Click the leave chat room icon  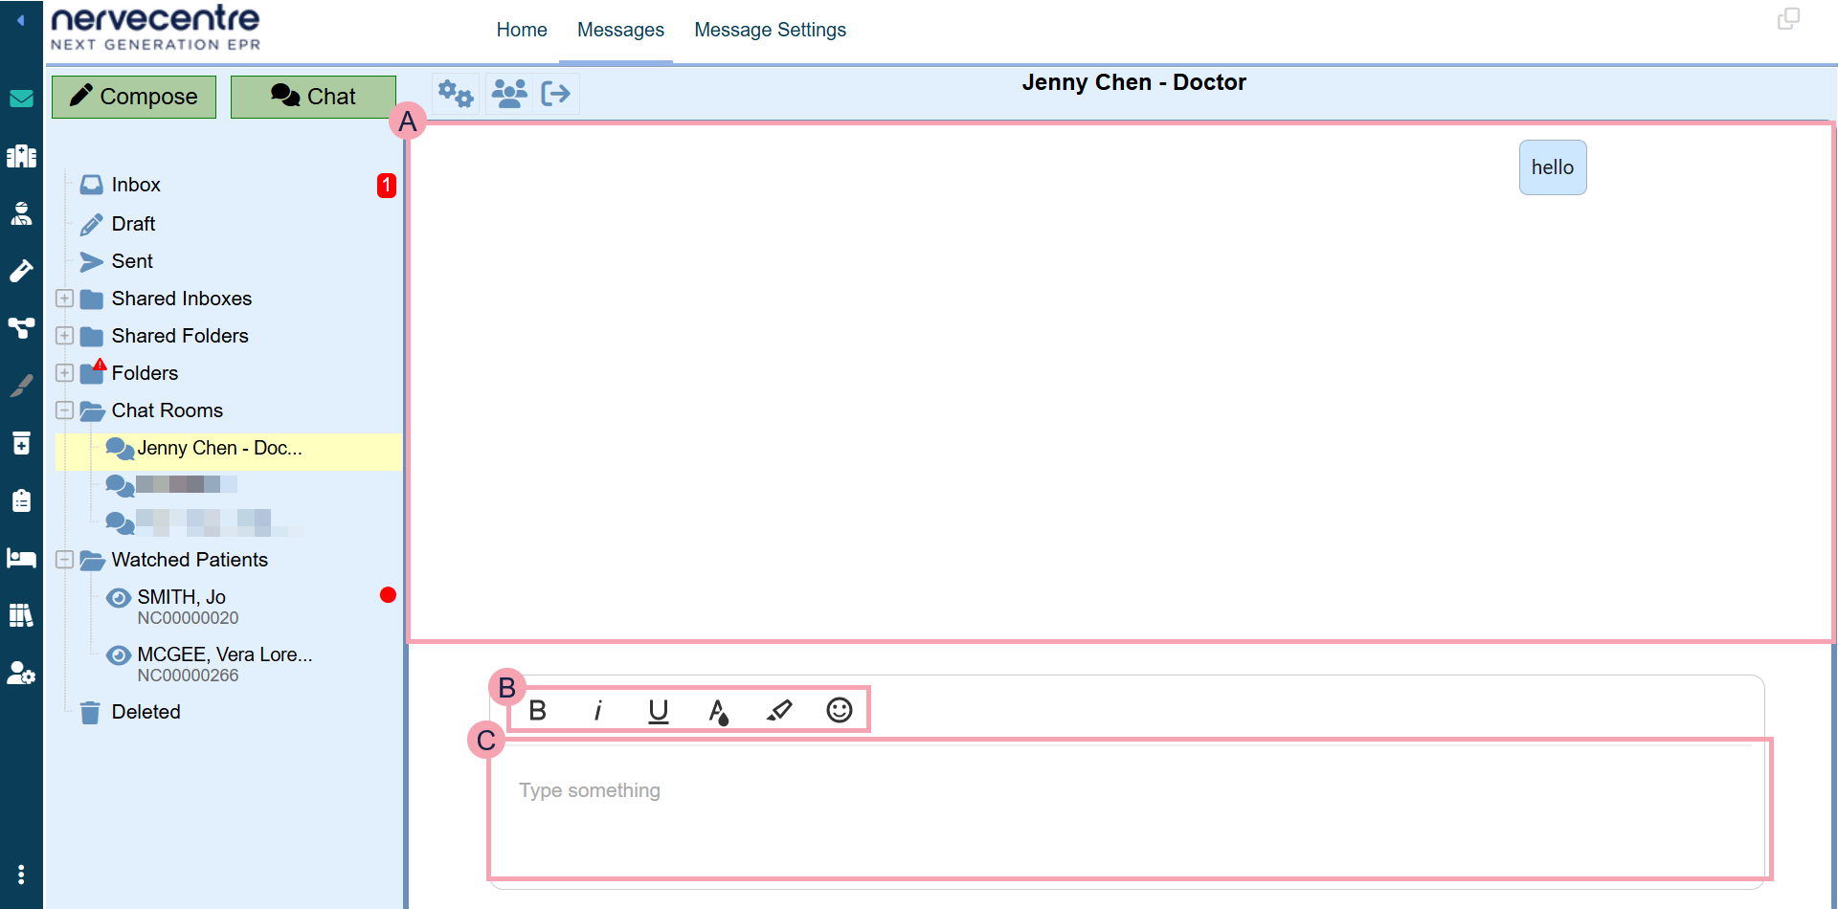click(x=555, y=94)
